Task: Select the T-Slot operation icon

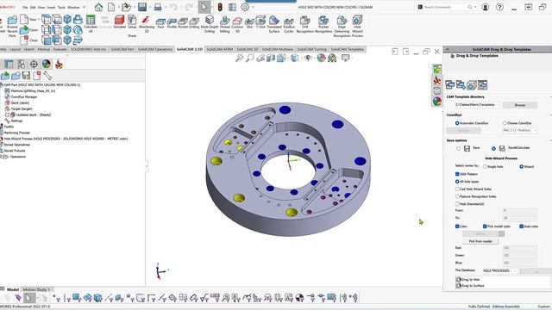Action: (x=260, y=22)
